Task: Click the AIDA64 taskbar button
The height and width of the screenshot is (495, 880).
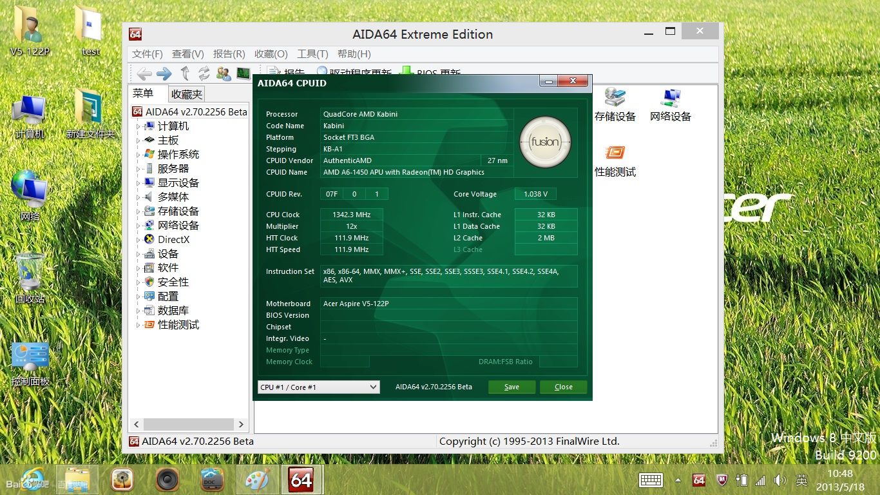Action: [x=301, y=480]
